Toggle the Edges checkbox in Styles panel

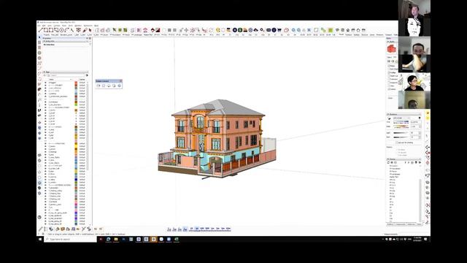[x=389, y=66]
